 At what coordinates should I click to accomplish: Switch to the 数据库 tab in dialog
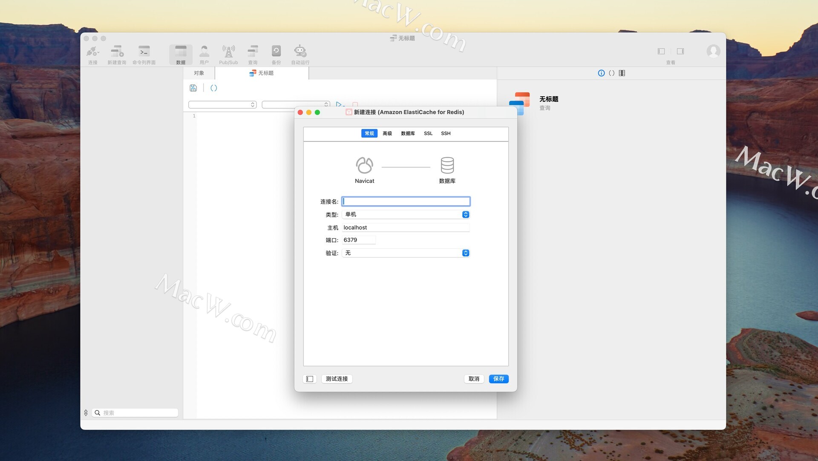pos(408,133)
